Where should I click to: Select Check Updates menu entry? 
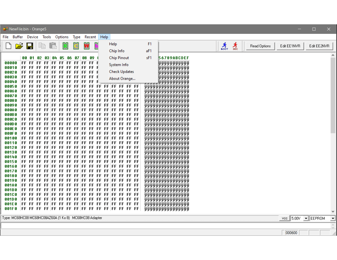click(x=128, y=72)
